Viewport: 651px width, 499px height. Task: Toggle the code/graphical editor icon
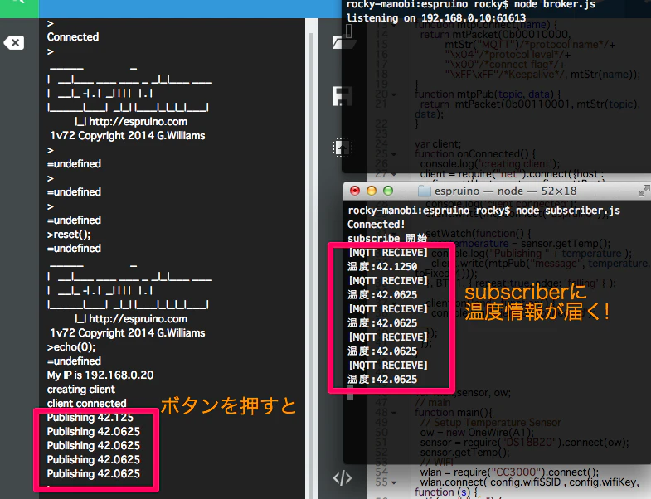343,478
